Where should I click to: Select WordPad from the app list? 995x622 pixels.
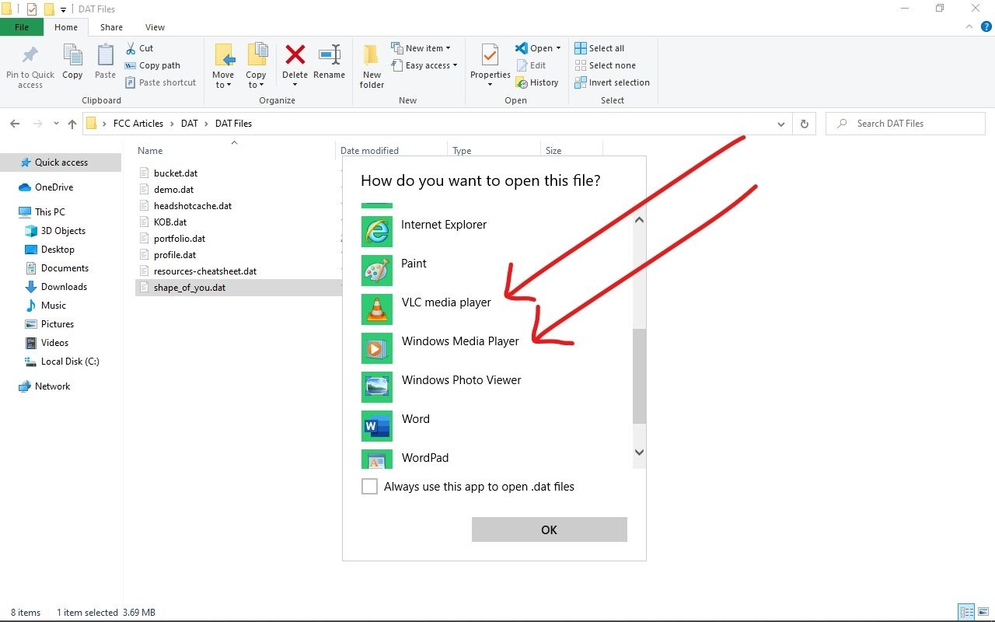pos(424,457)
